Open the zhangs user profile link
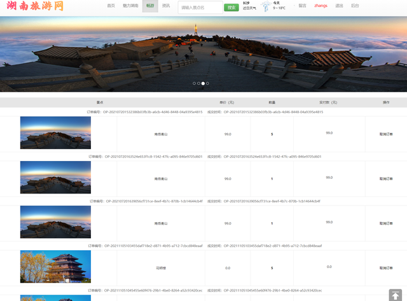The height and width of the screenshot is (301, 407). point(321,6)
